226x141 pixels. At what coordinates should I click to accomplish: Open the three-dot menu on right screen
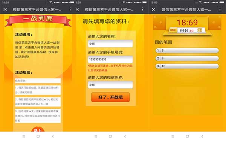click(220, 9)
